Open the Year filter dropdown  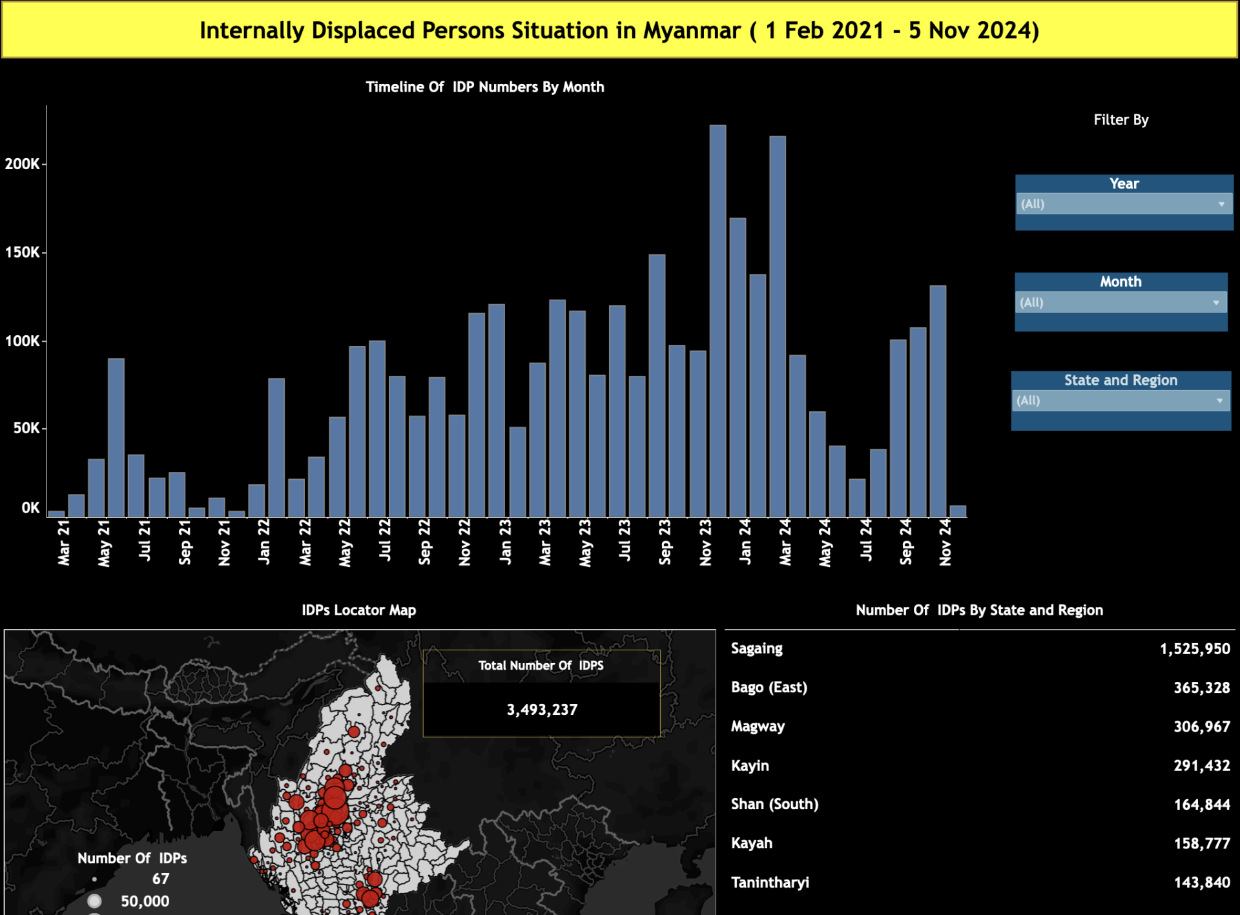(x=1122, y=204)
